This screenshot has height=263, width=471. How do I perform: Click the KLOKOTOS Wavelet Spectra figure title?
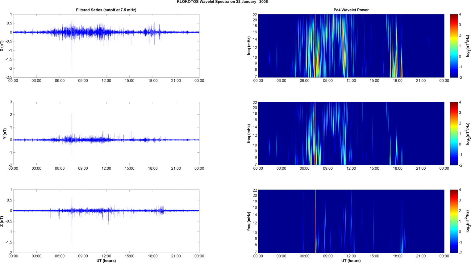[x=222, y=2]
